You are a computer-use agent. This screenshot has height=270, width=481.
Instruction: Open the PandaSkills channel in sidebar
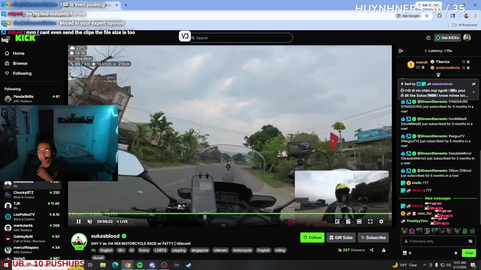(x=32, y=99)
